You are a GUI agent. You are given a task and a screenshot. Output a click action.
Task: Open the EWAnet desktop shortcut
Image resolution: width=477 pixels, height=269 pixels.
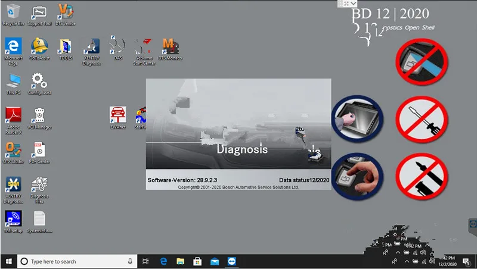click(117, 115)
